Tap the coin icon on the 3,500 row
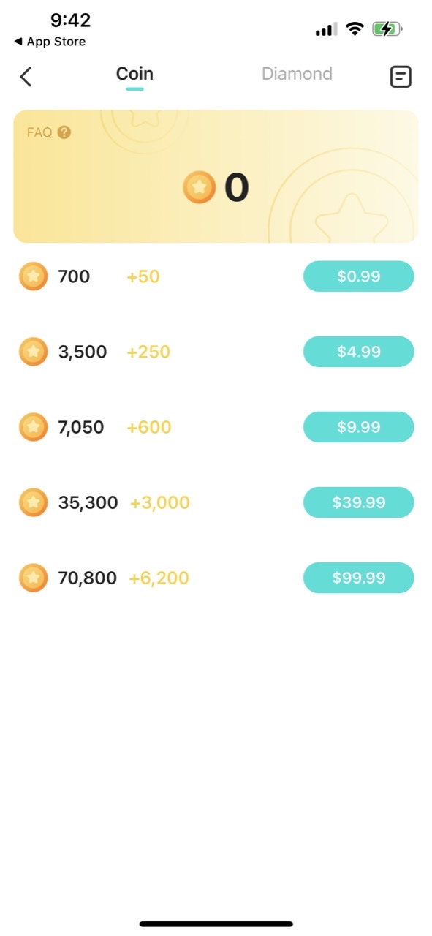432x936 pixels. 33,352
